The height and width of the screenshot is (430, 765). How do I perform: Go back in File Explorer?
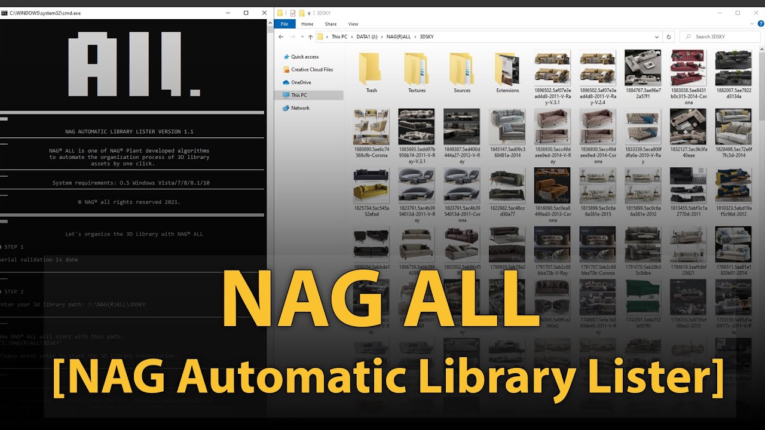coord(281,36)
